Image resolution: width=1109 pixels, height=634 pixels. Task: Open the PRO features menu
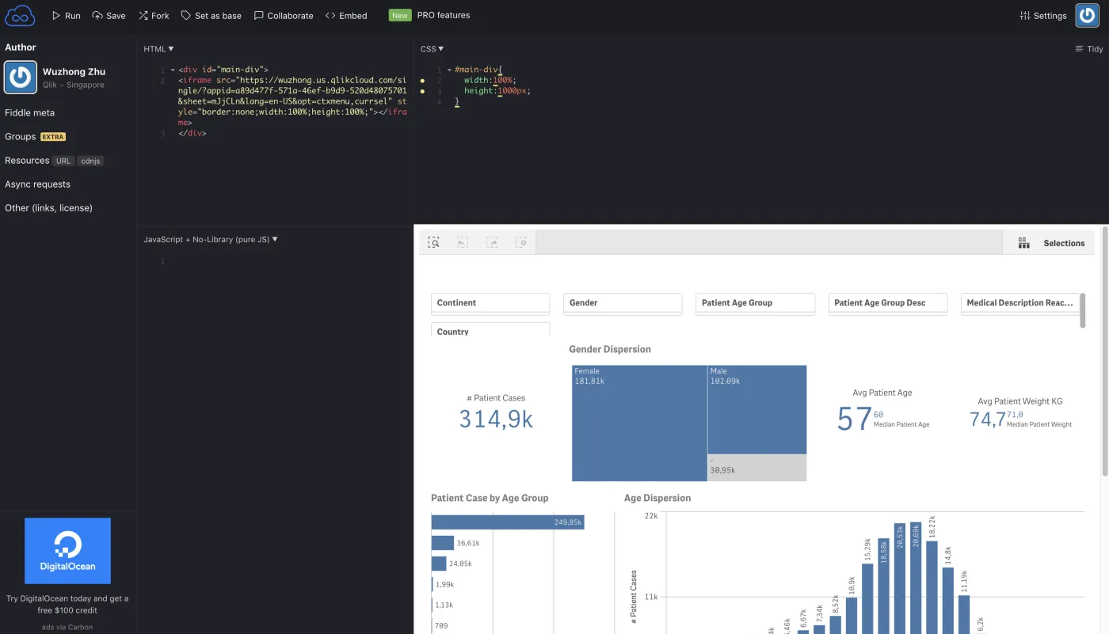442,15
